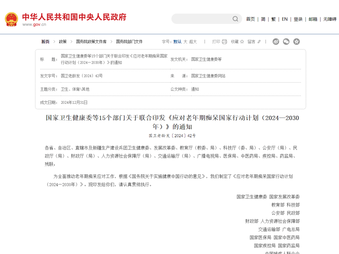This screenshot has width=339, height=254.
Task: Click signatory line 国家疾控局 国家药监局
Action: 277,246
